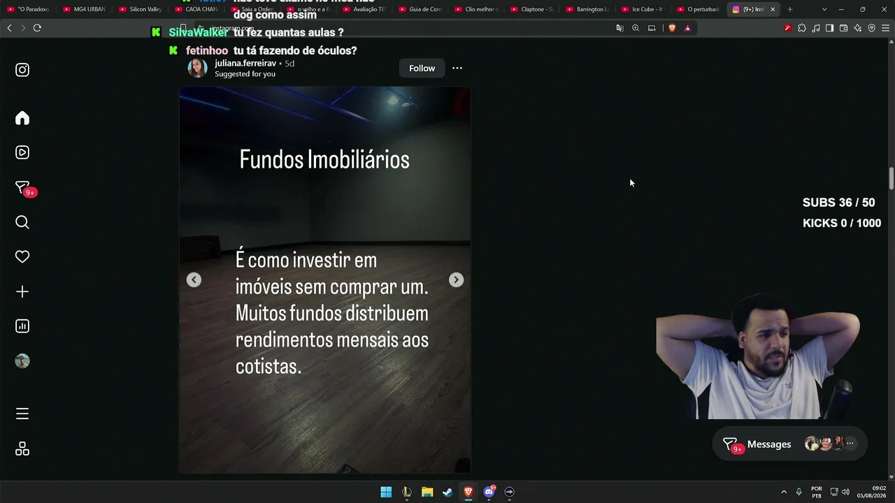Open Discord from the taskbar

489,492
